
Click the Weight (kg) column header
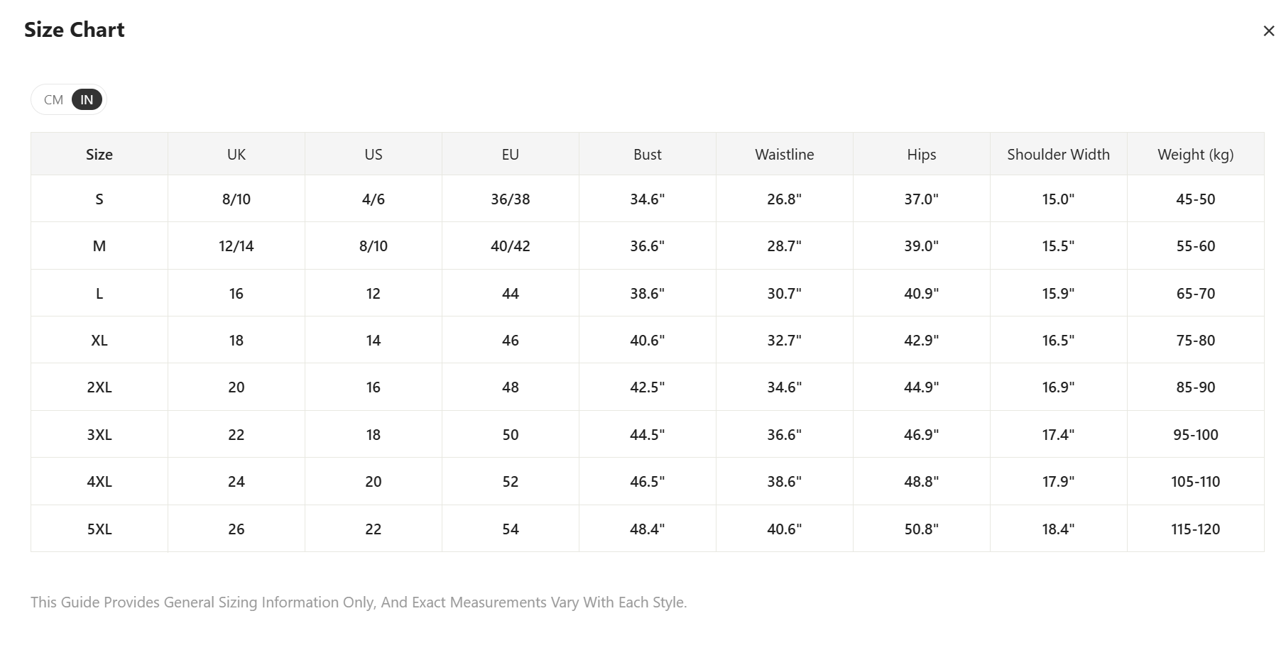[x=1195, y=155]
